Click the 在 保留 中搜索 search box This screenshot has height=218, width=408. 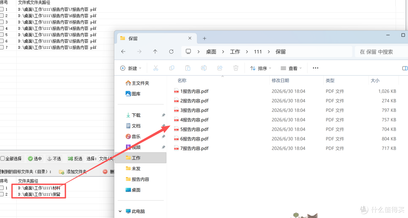pyautogui.click(x=381, y=52)
